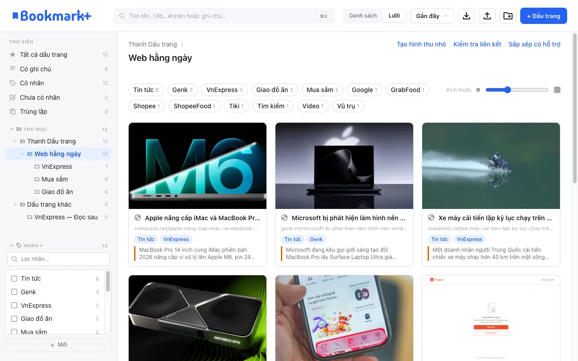Click the star icon for Tất cả dấu trang
This screenshot has width=578, height=361.
[x=13, y=55]
